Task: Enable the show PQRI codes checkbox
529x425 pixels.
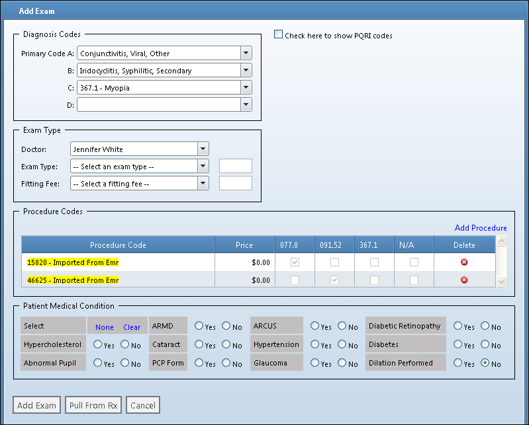Action: point(278,34)
